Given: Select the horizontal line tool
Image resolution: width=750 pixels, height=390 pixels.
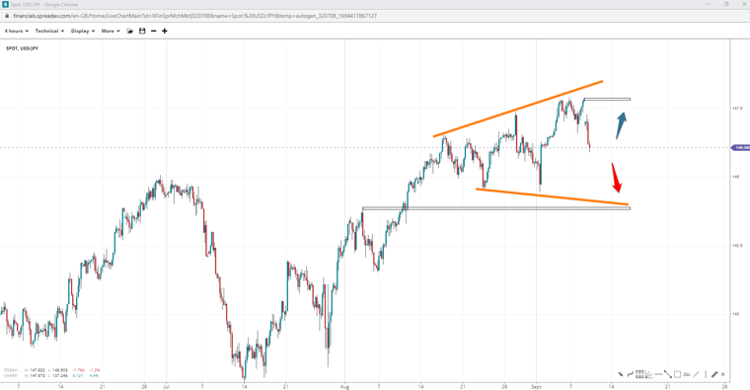Looking at the screenshot, I should tap(658, 374).
